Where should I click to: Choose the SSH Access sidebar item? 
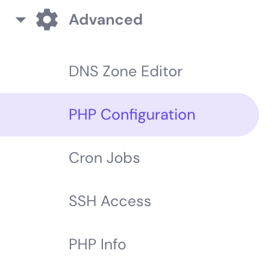[110, 201]
